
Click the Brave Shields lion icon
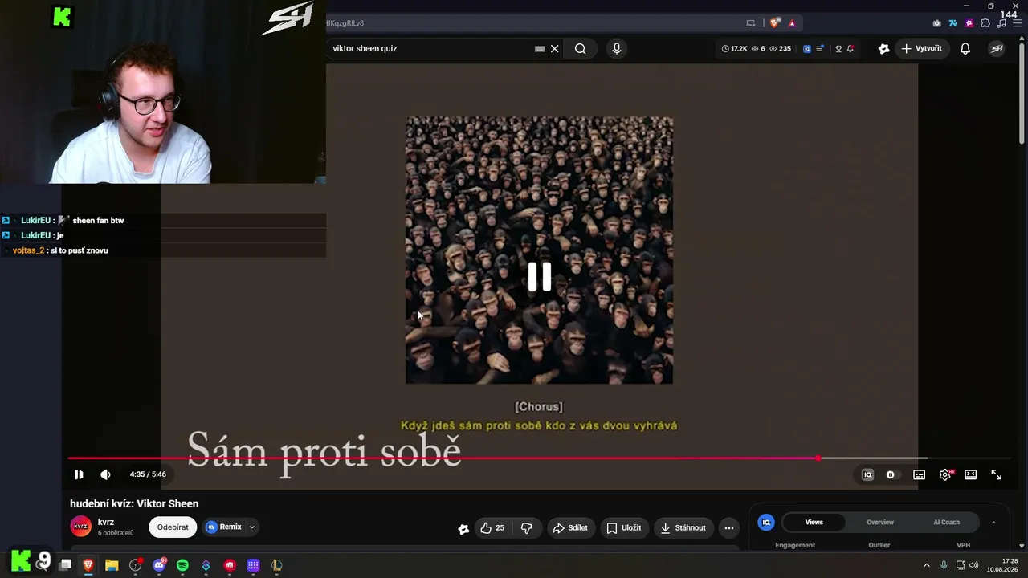[x=775, y=23]
